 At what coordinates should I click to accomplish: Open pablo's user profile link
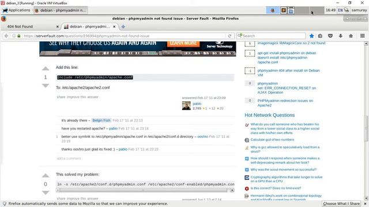click(x=197, y=103)
